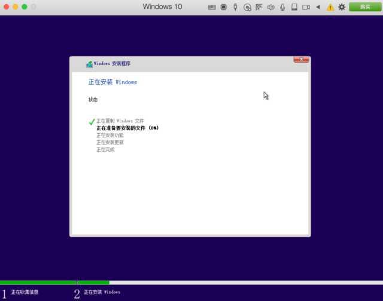
Task: Click the text 正在安装功能
Action: click(110, 135)
